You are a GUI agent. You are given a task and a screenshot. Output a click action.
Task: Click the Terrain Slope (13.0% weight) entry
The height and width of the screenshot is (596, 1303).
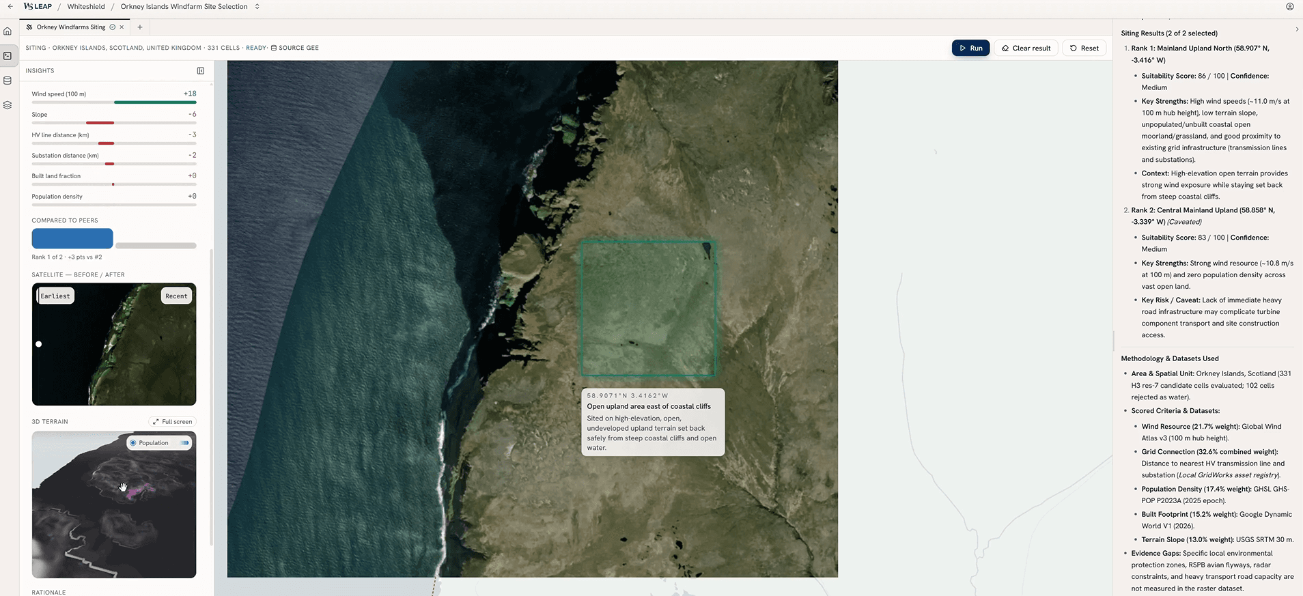1218,540
